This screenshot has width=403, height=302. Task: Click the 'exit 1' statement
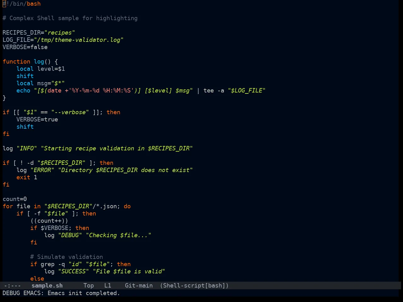[27, 177]
